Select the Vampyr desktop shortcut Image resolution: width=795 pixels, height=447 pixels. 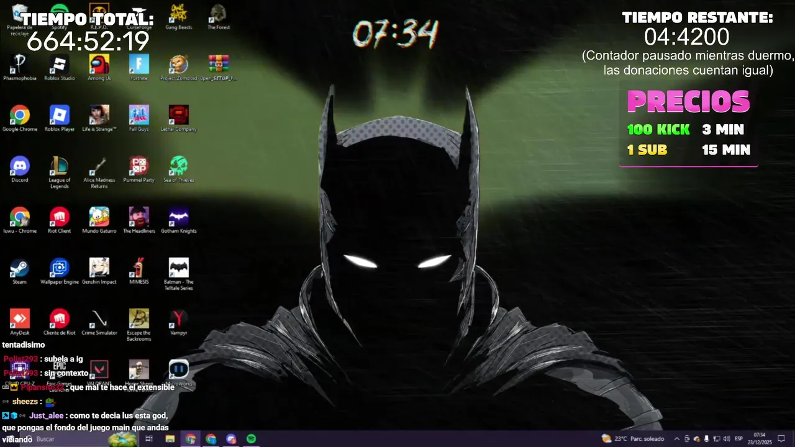click(x=179, y=322)
